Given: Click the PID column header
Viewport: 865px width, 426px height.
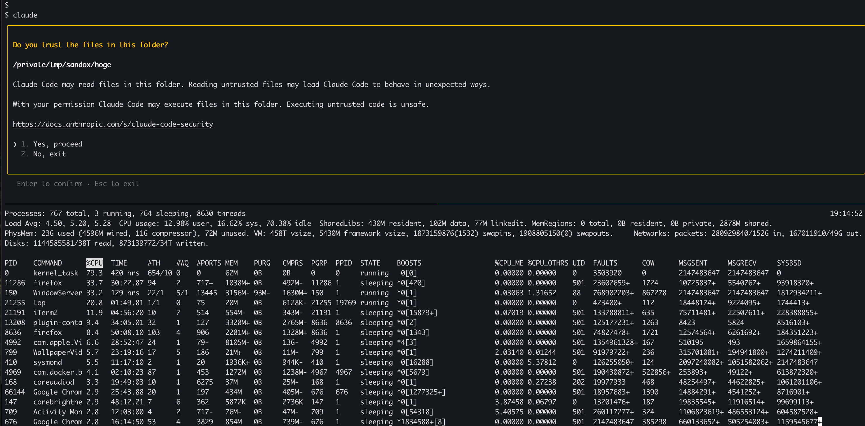Looking at the screenshot, I should click(11, 263).
